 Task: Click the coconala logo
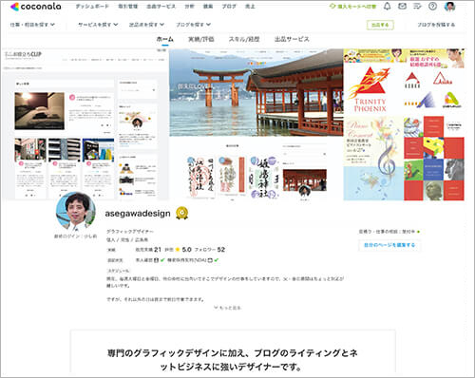36,7
